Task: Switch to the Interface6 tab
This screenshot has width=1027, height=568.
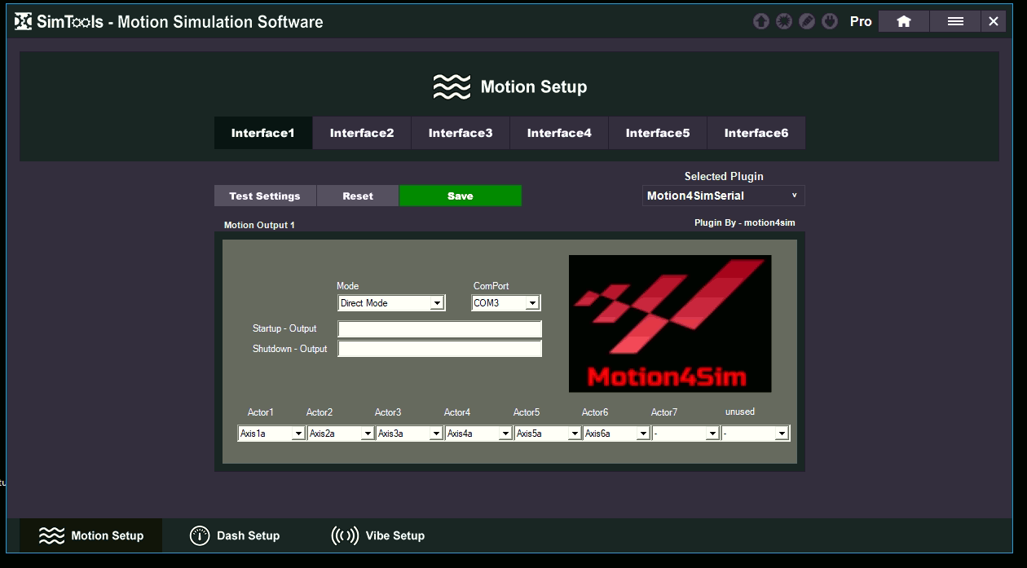Action: point(756,133)
